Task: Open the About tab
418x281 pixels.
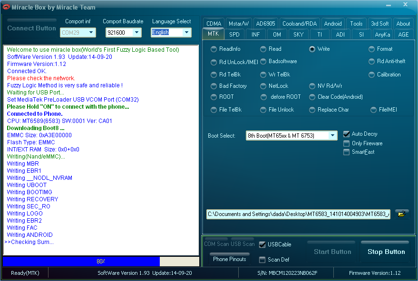Action: pyautogui.click(x=403, y=24)
